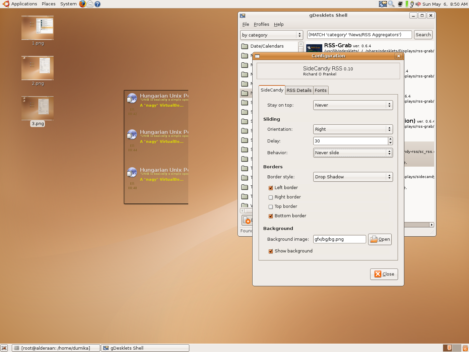Uncheck the Bottom border checkbox
The width and height of the screenshot is (469, 352).
(271, 216)
